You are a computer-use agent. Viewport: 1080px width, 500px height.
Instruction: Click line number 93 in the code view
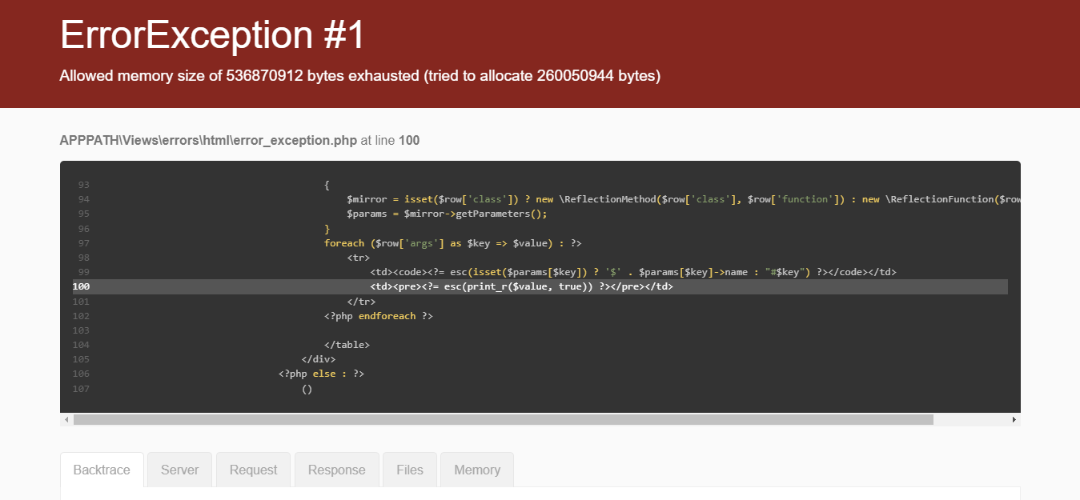coord(83,184)
